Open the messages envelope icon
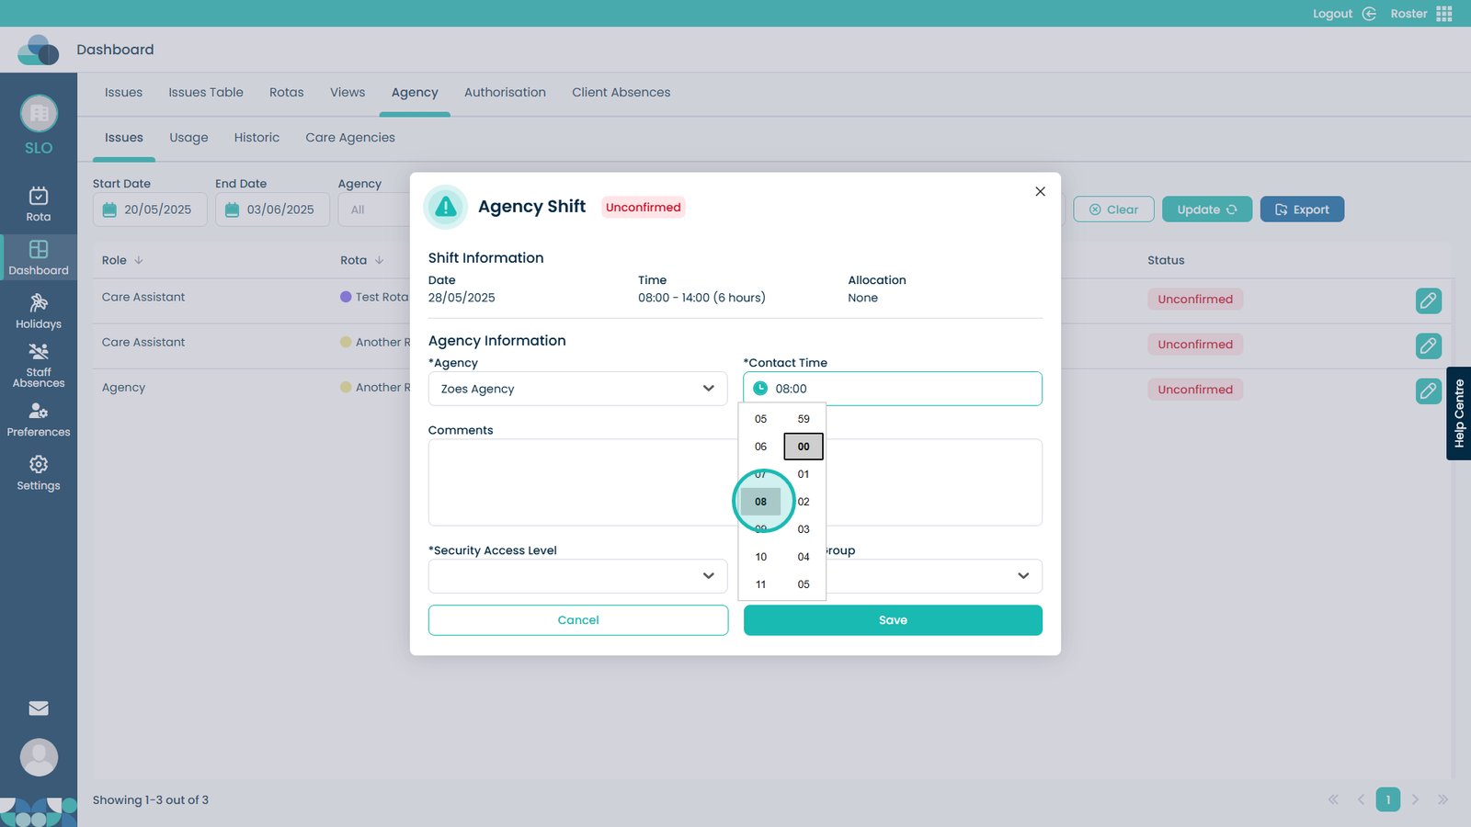 pyautogui.click(x=39, y=708)
